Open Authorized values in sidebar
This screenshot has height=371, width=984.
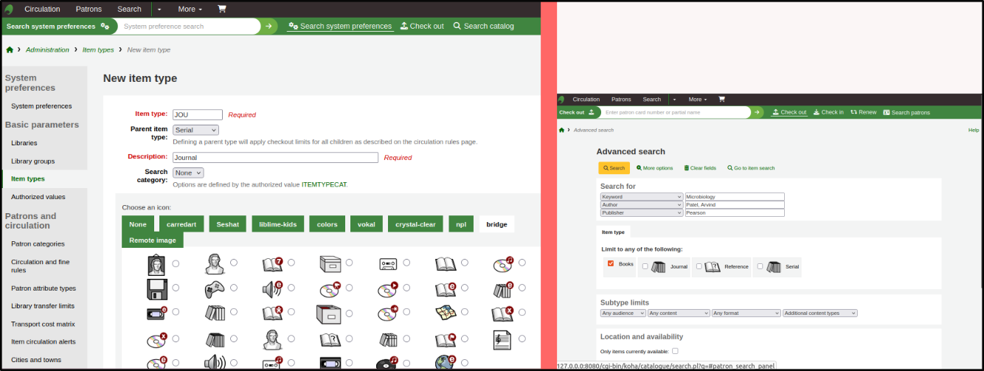[38, 197]
